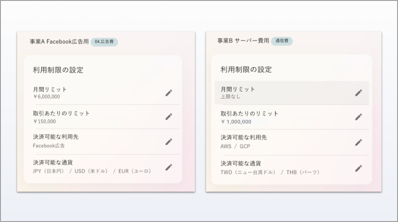Select the 事業B サーバー費用 card title

[x=243, y=41]
